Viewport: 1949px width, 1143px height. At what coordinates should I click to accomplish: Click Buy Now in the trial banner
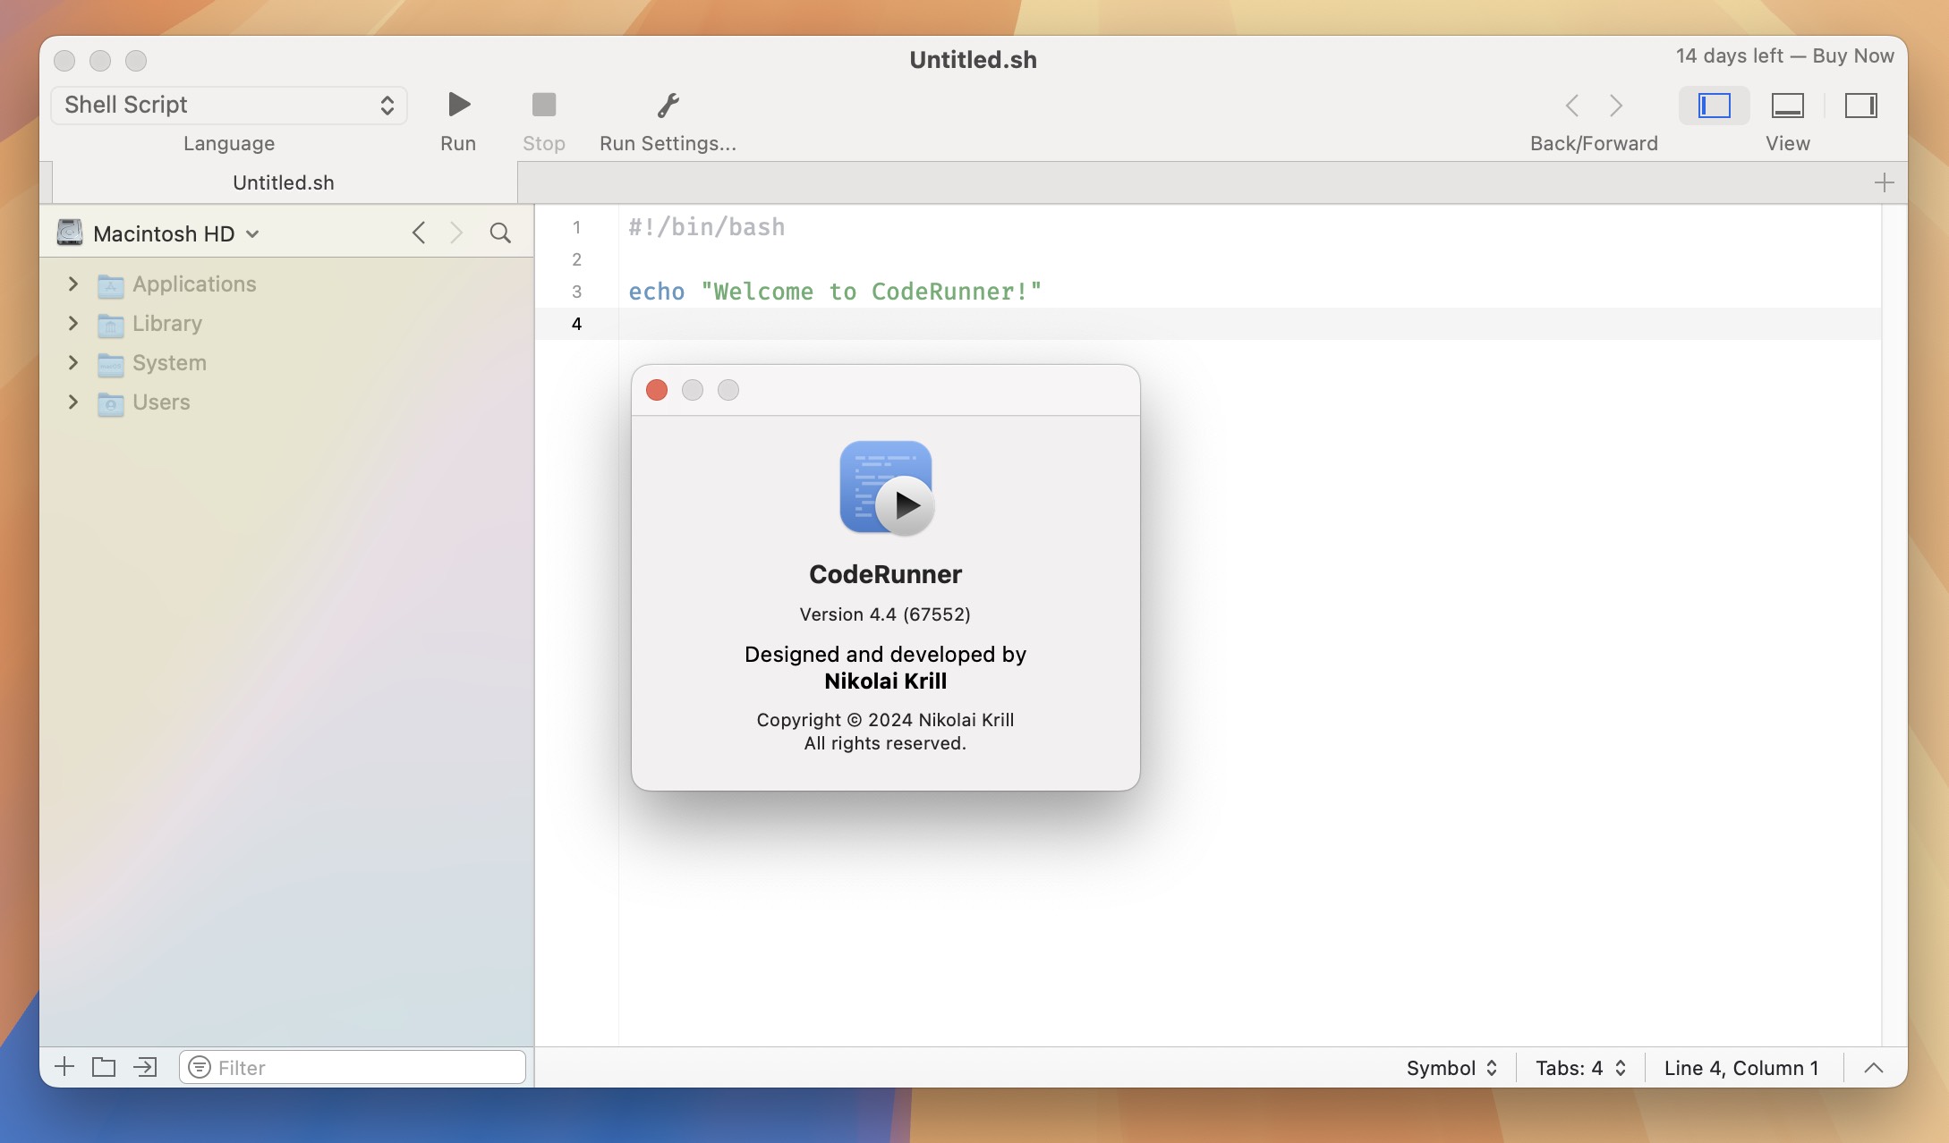[1854, 55]
